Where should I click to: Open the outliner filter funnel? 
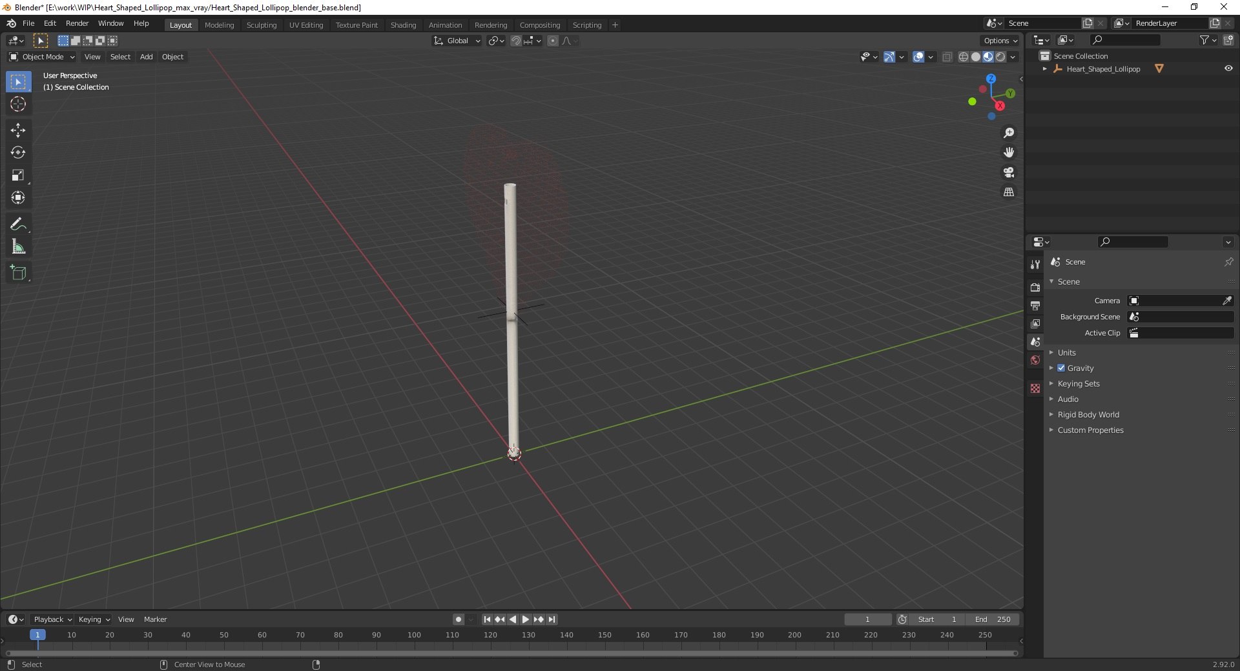(1204, 40)
